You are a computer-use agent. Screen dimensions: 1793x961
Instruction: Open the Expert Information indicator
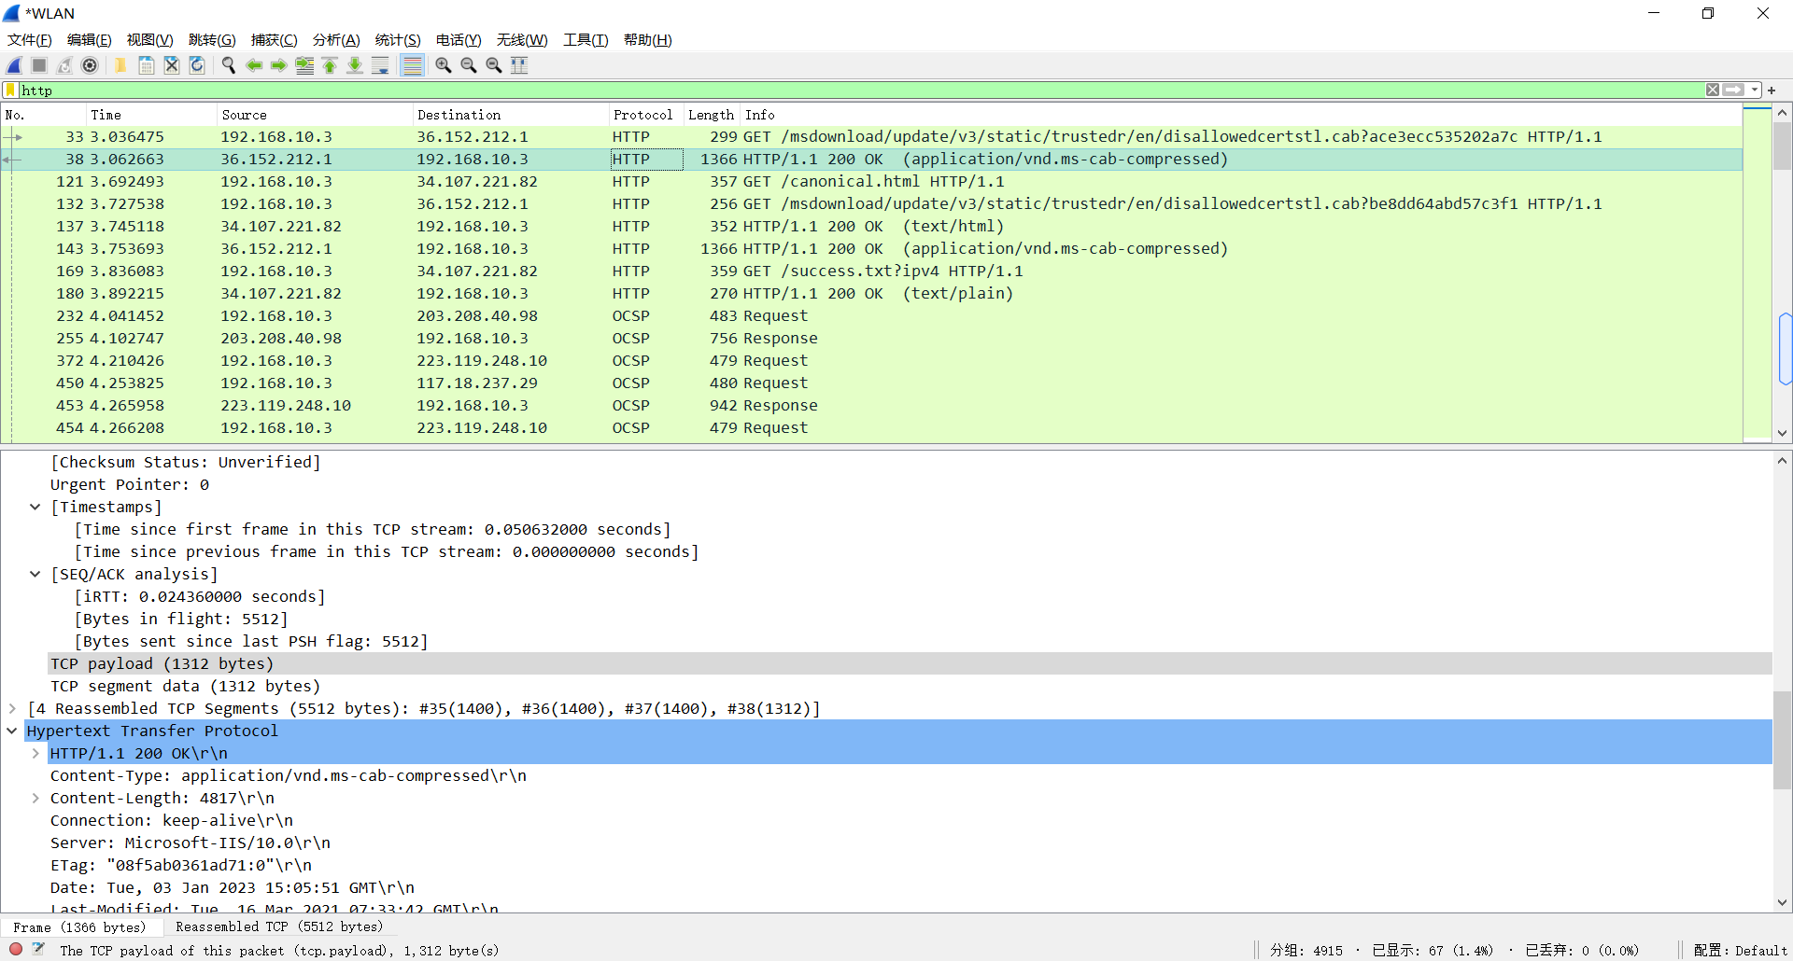(x=15, y=949)
